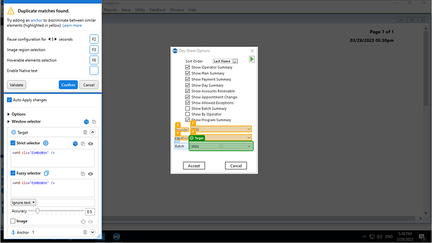This screenshot has width=432, height=243.
Task: Uncheck Auto Apply changes
Action: [x=9, y=100]
